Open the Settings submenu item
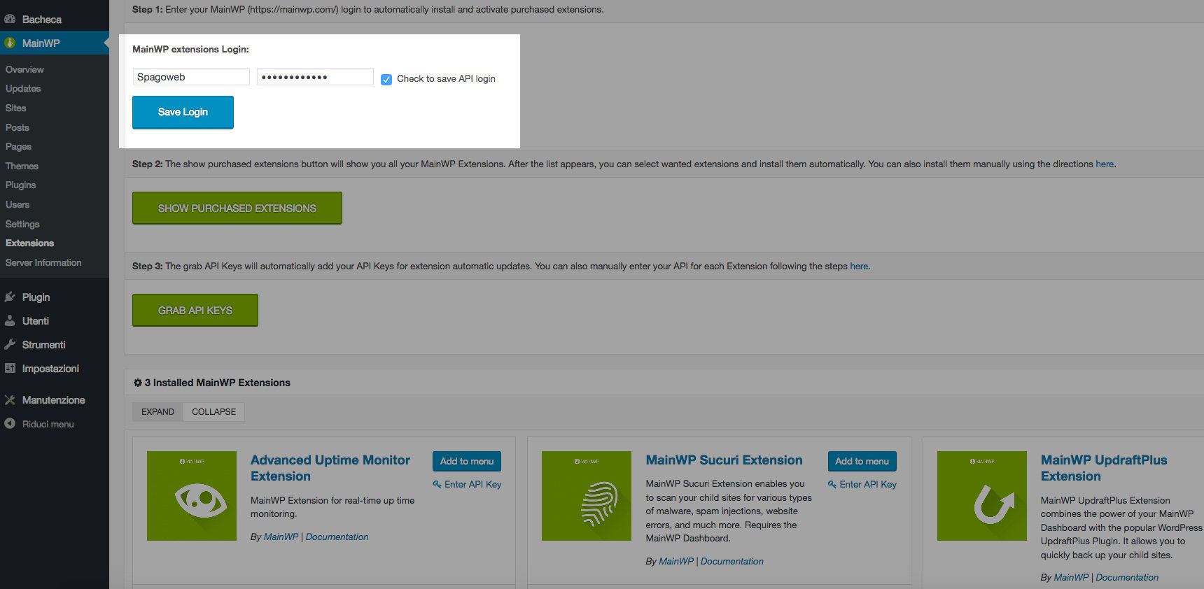This screenshot has height=589, width=1204. coord(22,224)
